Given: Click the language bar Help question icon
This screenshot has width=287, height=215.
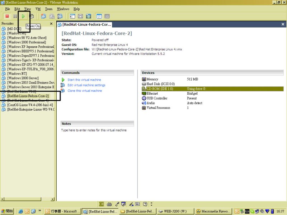Looking at the screenshot, I should pyautogui.click(x=145, y=204).
